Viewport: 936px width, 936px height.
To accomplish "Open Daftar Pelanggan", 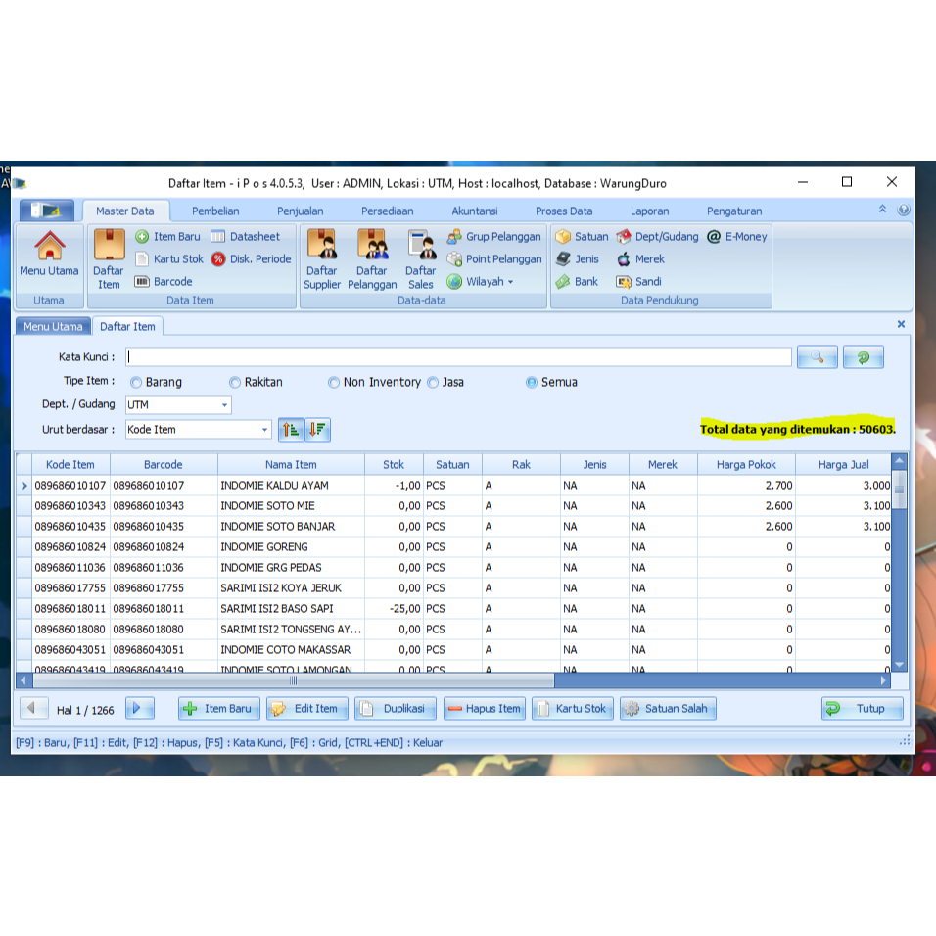I will pyautogui.click(x=372, y=255).
